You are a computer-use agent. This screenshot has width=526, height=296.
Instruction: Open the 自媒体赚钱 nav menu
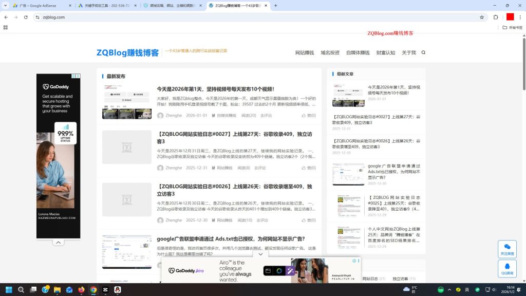point(358,53)
